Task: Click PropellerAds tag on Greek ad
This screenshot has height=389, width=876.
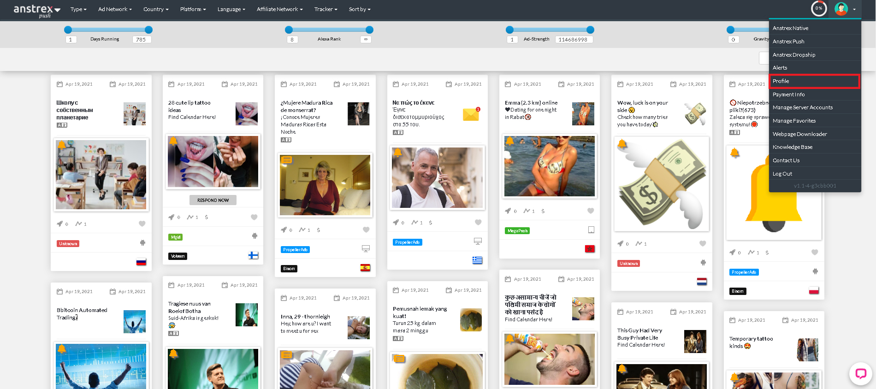Action: coord(408,242)
